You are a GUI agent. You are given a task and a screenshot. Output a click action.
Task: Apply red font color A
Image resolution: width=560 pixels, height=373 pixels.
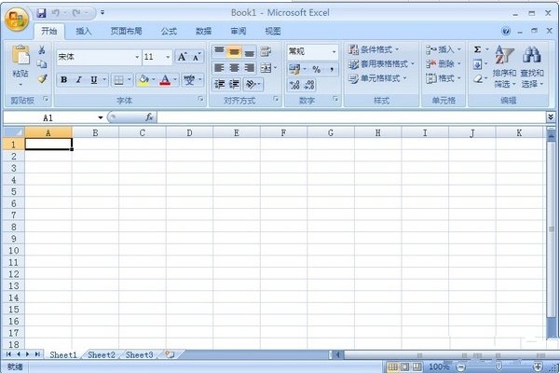[x=165, y=79]
